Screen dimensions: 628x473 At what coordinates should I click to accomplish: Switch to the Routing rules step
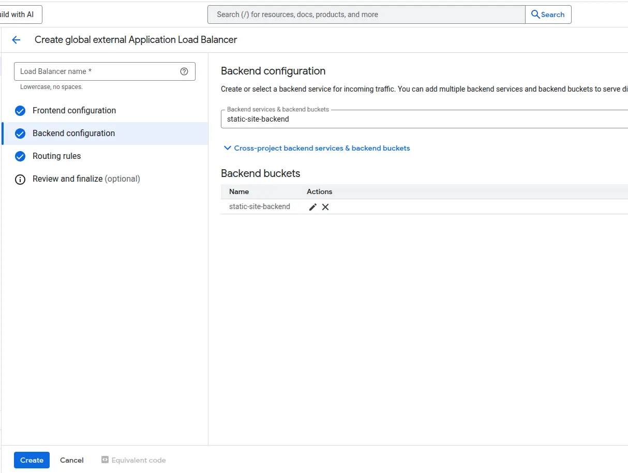point(56,156)
